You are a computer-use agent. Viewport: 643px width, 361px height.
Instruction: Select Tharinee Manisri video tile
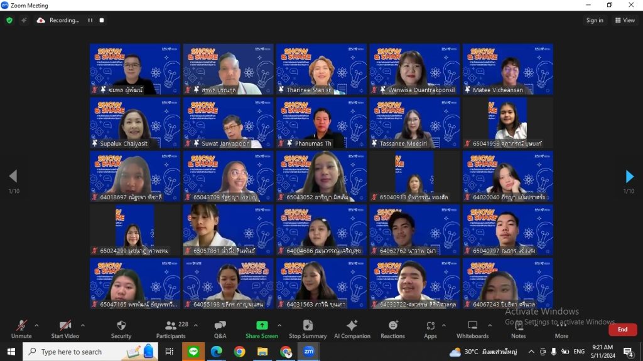point(321,69)
